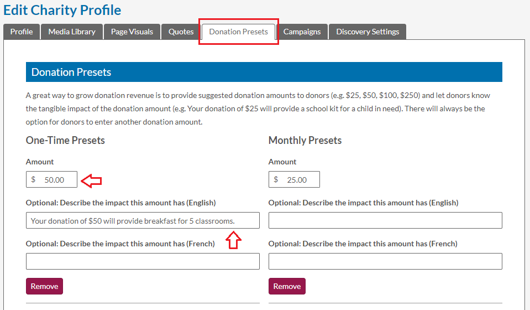Remove the Monthly $25 preset
Image resolution: width=530 pixels, height=310 pixels.
287,286
